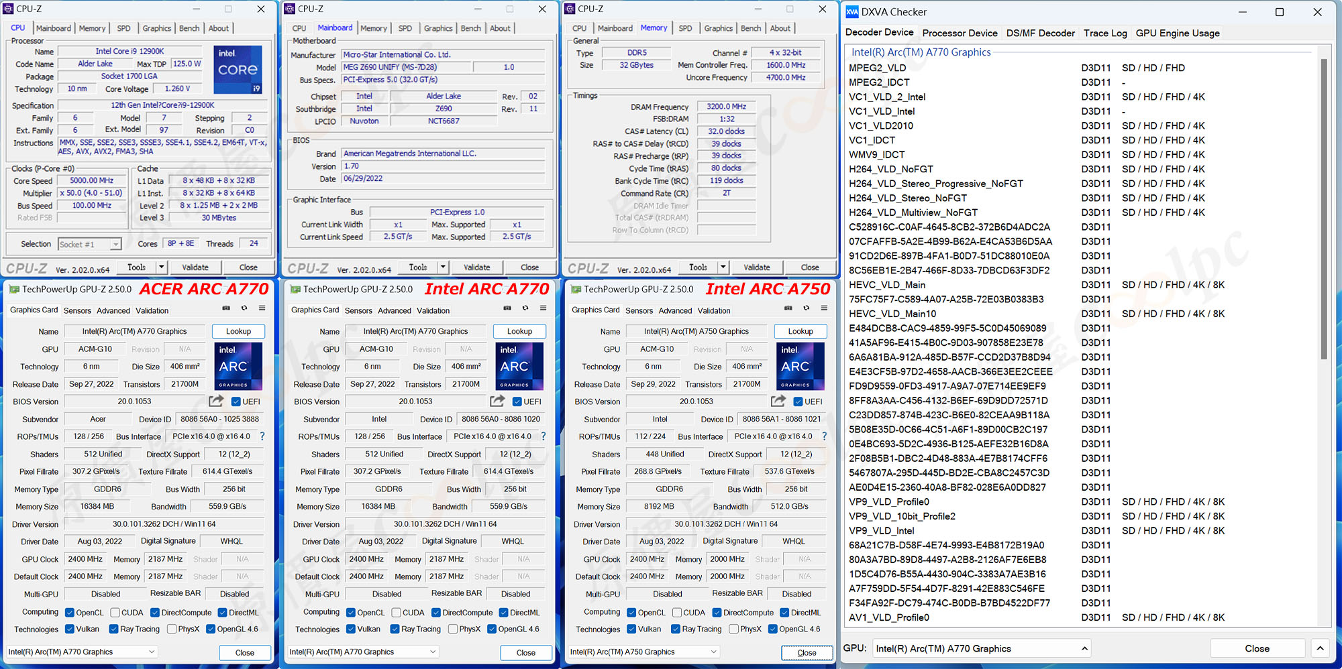The image size is (1342, 669).
Task: Click Bus Interface question mark in A750 window
Action: pyautogui.click(x=824, y=436)
